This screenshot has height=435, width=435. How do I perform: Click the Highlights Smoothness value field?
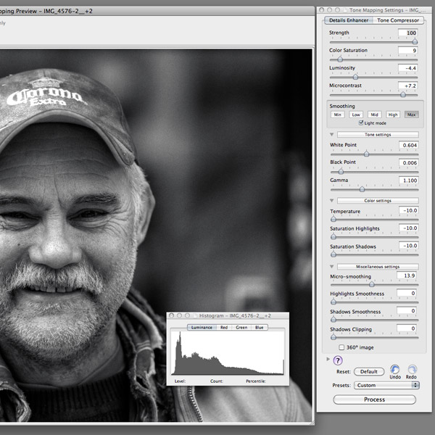(x=407, y=293)
